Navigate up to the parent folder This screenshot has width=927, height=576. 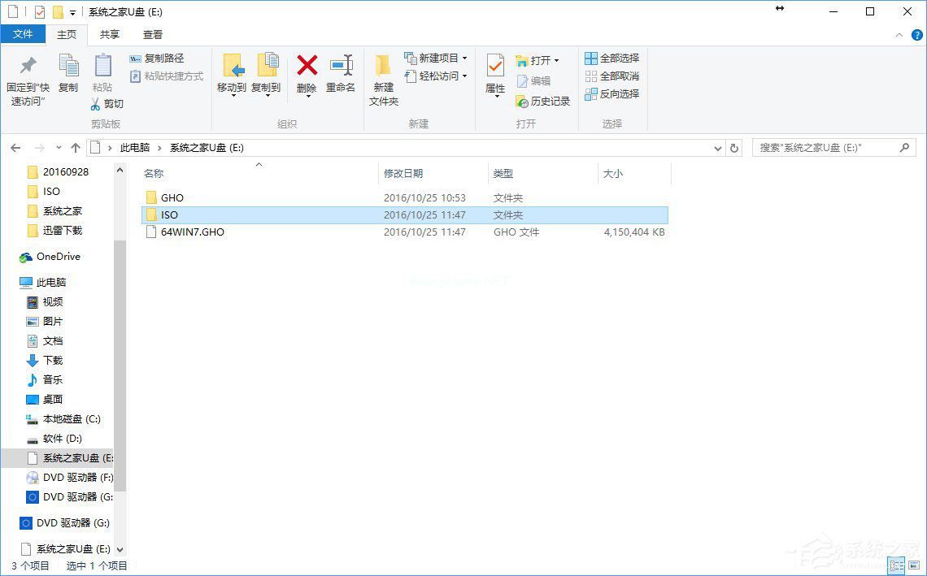(75, 147)
